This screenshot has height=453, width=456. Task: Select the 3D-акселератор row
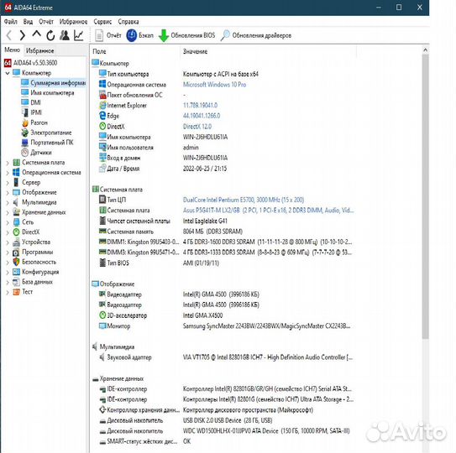[223, 315]
